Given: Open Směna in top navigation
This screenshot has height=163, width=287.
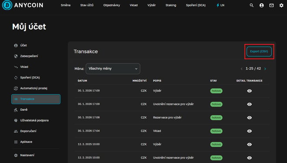Looking at the screenshot, I should coord(66,5).
